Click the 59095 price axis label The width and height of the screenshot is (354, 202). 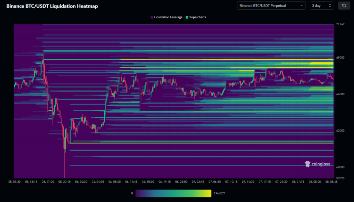pyautogui.click(x=340, y=178)
